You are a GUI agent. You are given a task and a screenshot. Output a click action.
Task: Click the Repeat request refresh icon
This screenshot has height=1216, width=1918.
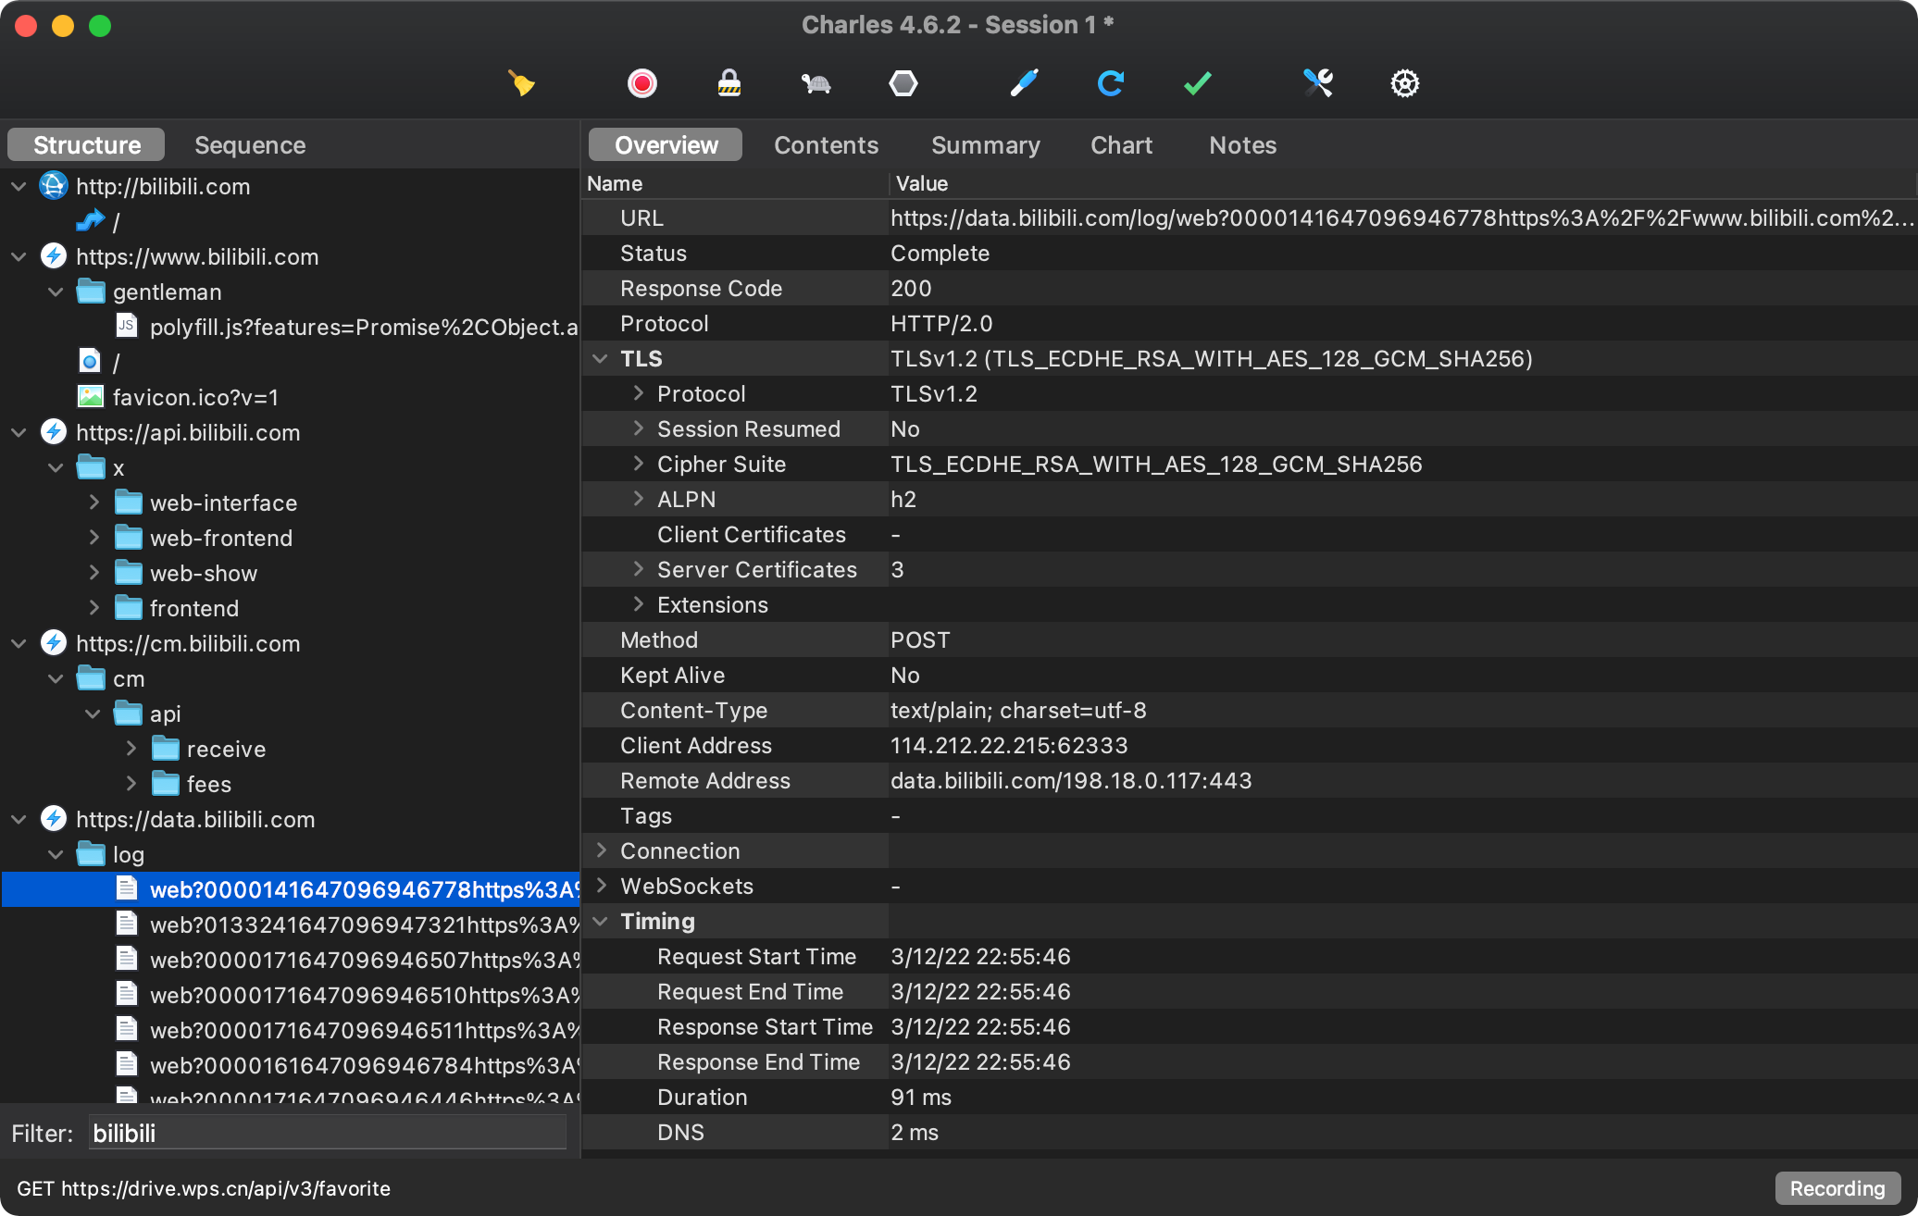point(1111,83)
